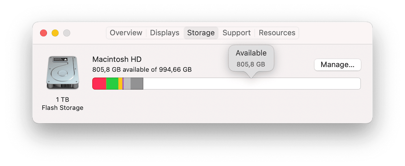Click the Macintosh HD hard drive icon

(x=62, y=72)
